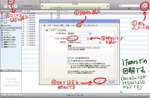This screenshot has width=150, height=98.
Task: Toggle the トラック 05 checkbox
Action: pyautogui.click(x=27, y=22)
